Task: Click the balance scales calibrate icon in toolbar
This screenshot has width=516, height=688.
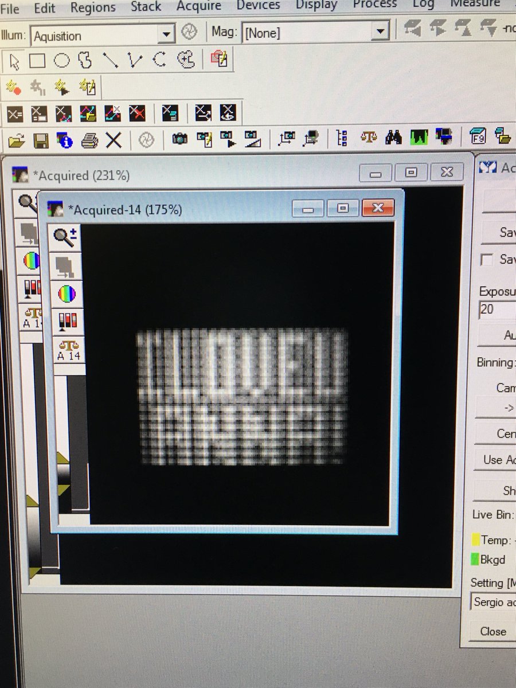Action: pyautogui.click(x=368, y=137)
